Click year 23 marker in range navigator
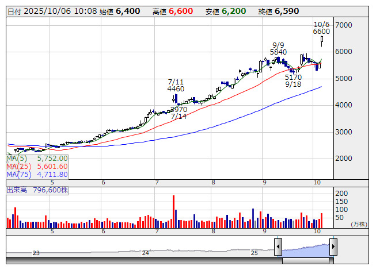 point(36,253)
